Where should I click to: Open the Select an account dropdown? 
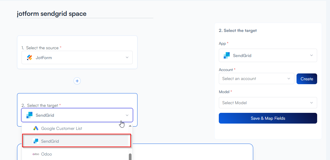pyautogui.click(x=256, y=79)
